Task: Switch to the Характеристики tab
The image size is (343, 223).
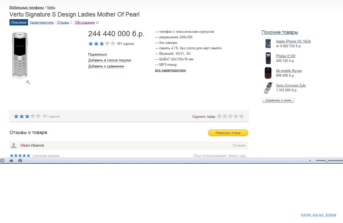Action: tap(41, 23)
